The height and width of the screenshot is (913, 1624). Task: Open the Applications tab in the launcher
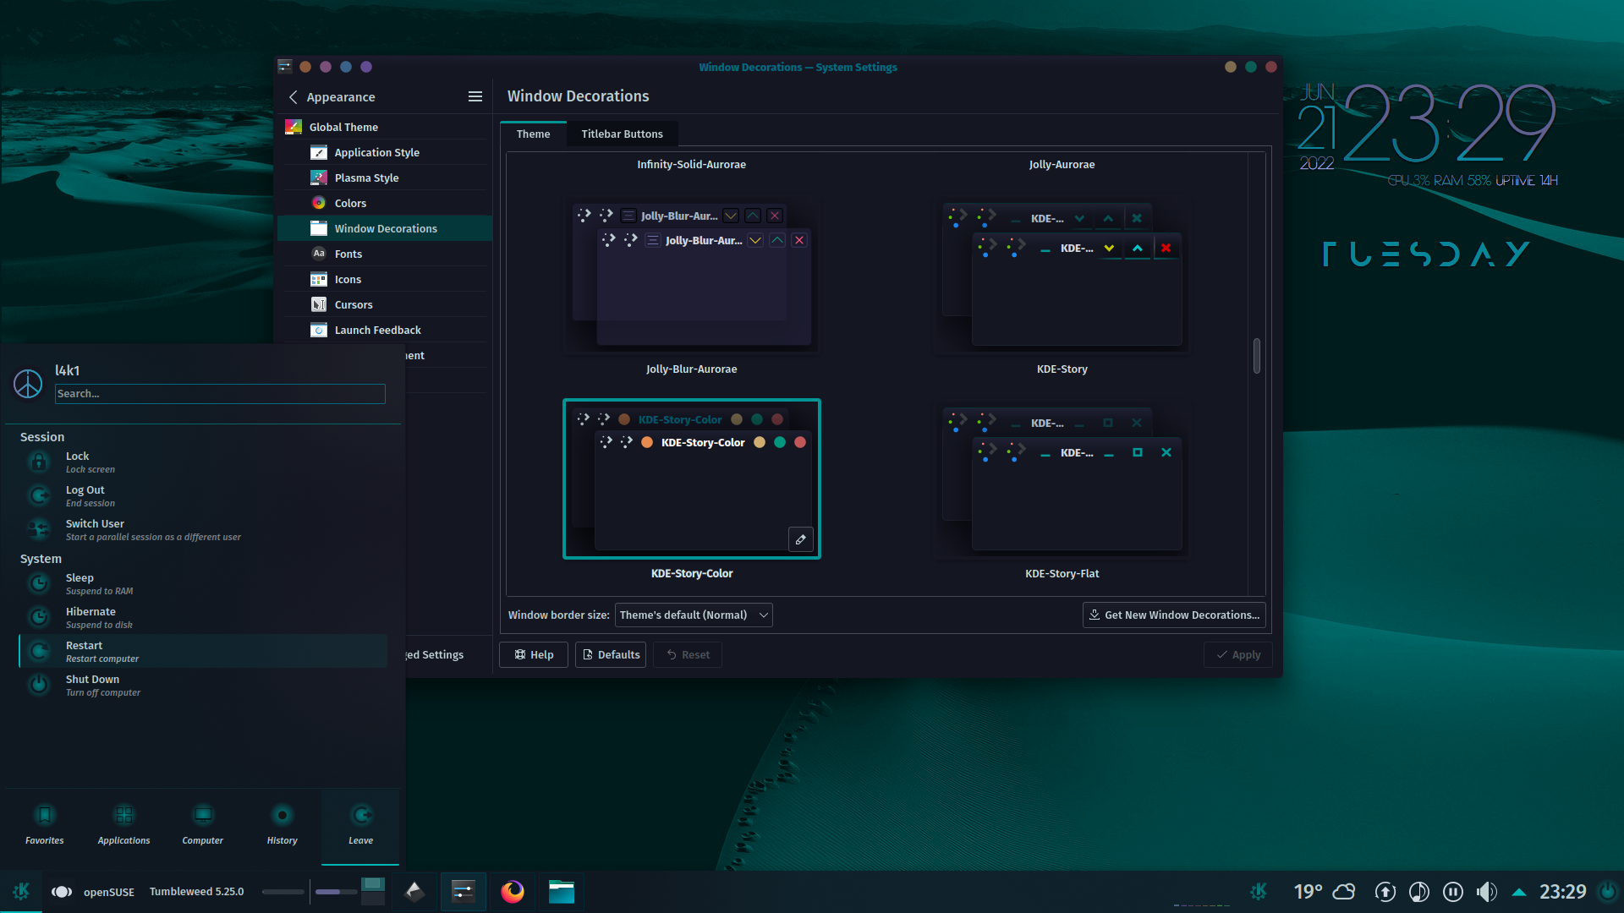[x=123, y=825]
